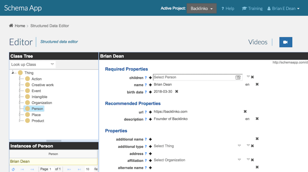Viewport: 308px width, 172px height.
Task: Go to Home via breadcrumb
Action: coord(20,26)
